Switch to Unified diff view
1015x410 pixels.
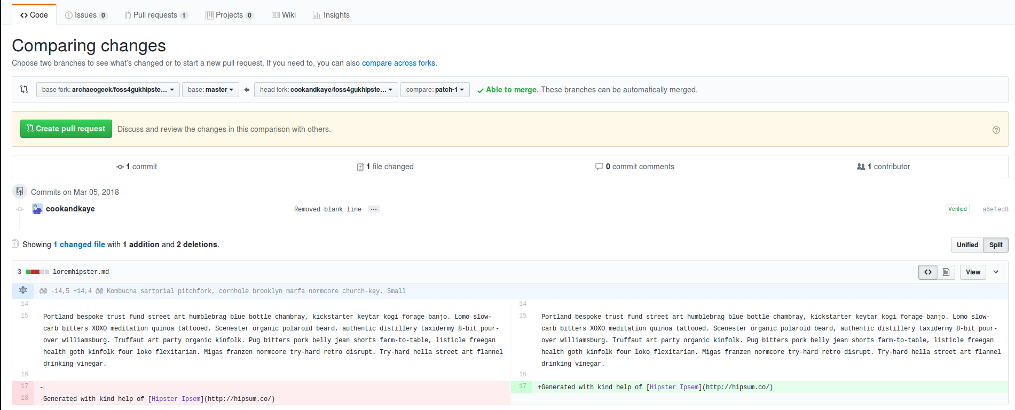click(x=967, y=245)
